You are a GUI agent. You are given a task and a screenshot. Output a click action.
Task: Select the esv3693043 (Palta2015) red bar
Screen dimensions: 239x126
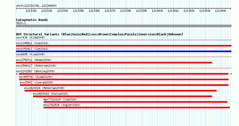tap(122, 96)
